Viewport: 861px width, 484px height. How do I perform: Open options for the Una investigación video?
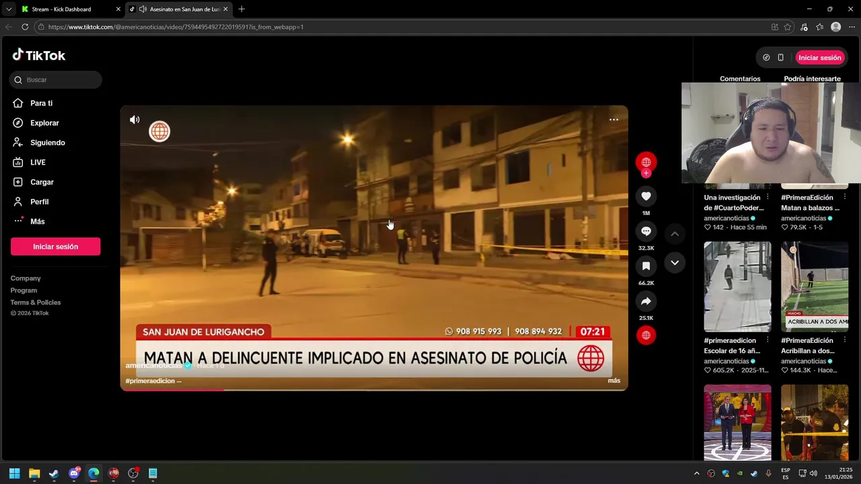coord(768,198)
